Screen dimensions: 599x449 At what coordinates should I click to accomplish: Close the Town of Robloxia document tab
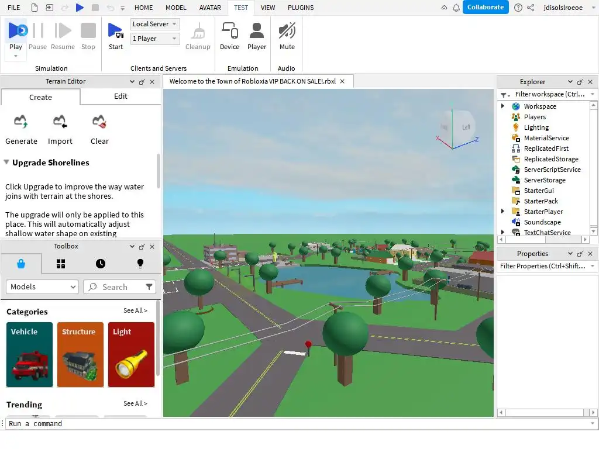click(x=342, y=81)
